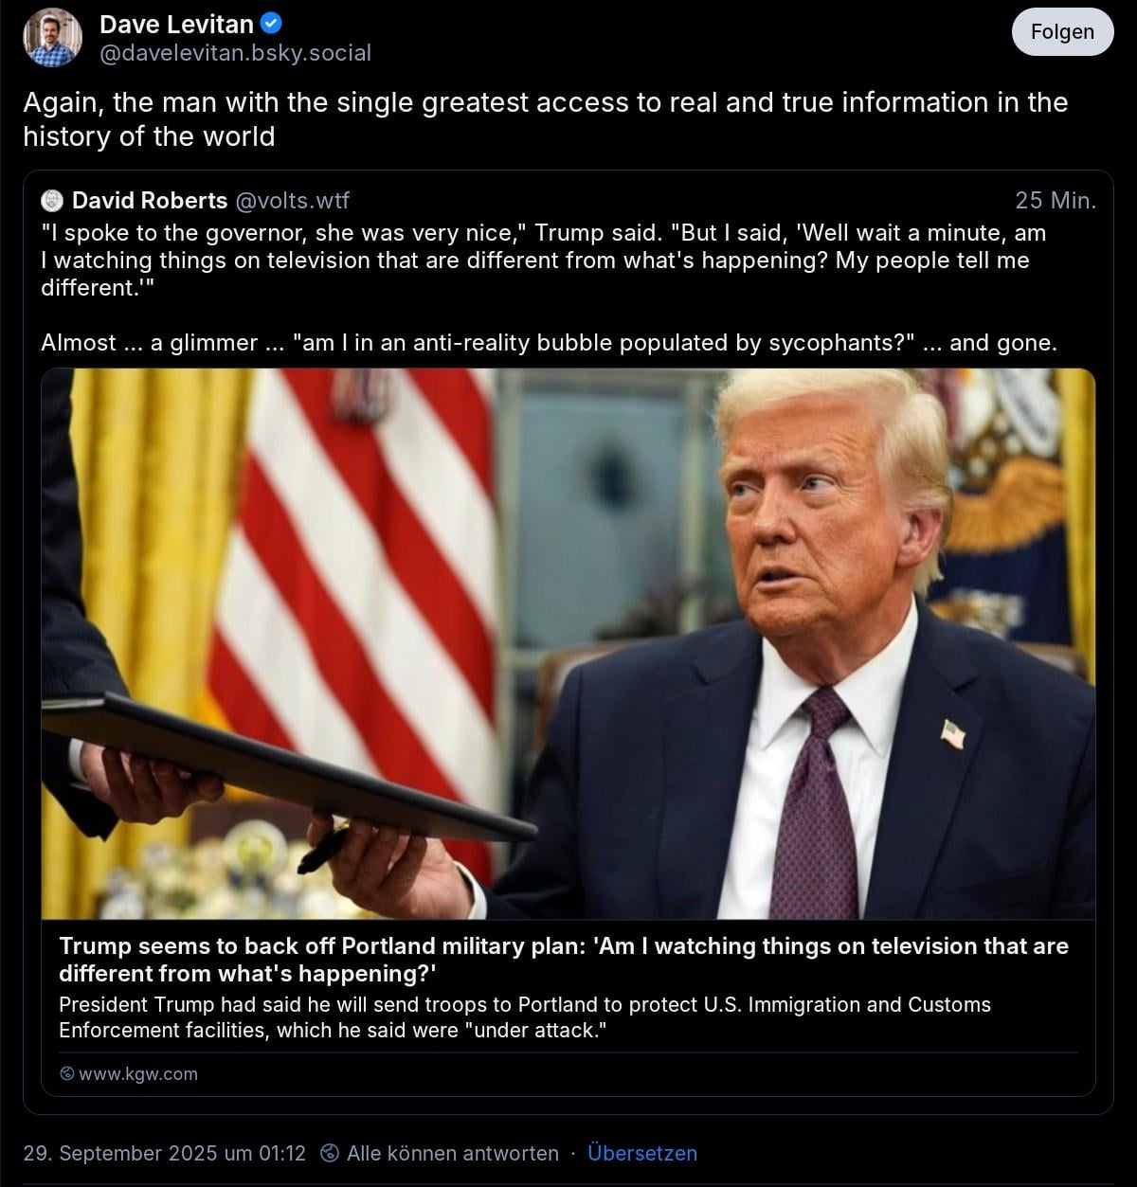Open the Portland military plan article headline
Screen dimensions: 1137x1187
pos(564,960)
